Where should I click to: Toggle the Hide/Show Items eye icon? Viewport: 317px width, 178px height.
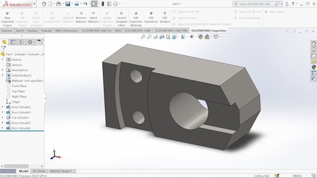192,37
